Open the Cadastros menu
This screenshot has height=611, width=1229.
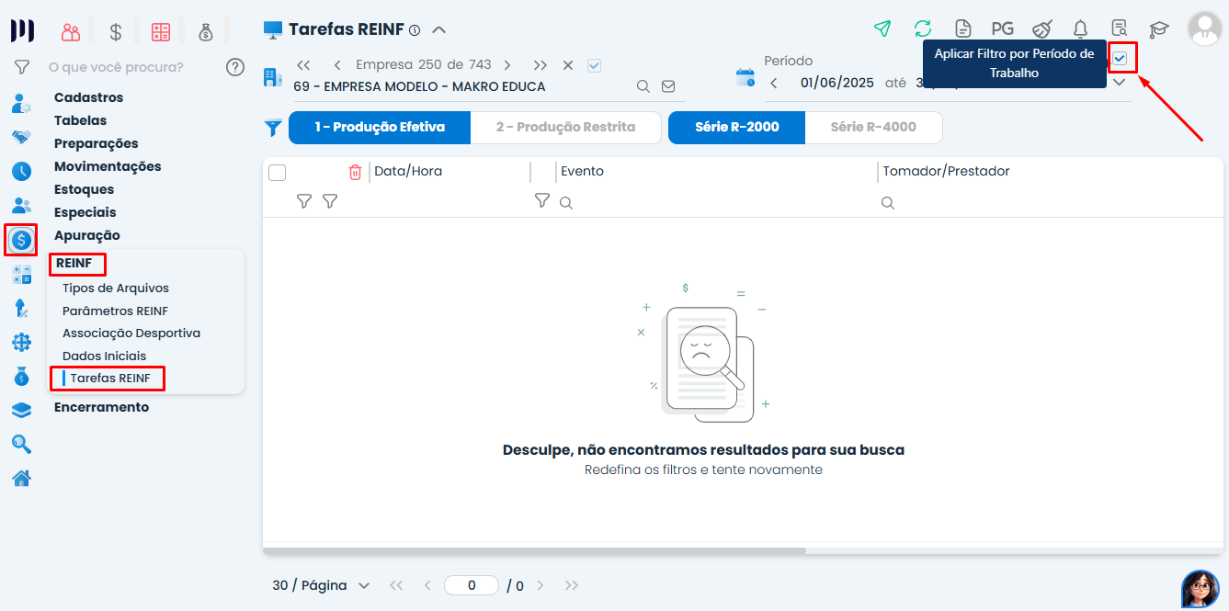(x=88, y=97)
